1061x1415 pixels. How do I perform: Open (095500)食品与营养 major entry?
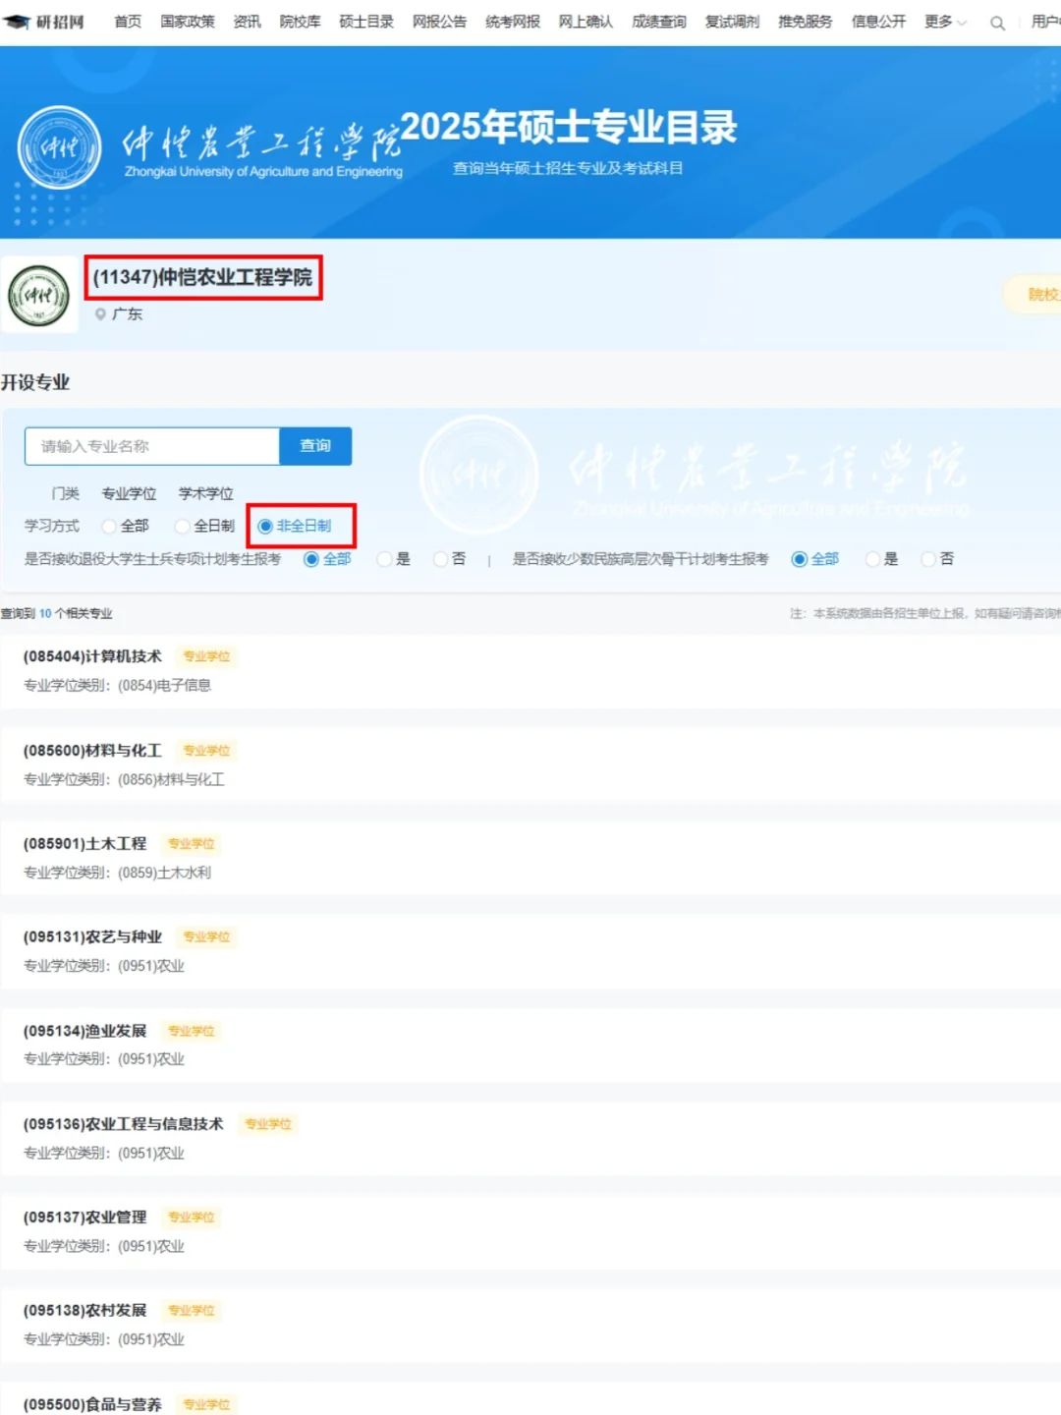92,1404
